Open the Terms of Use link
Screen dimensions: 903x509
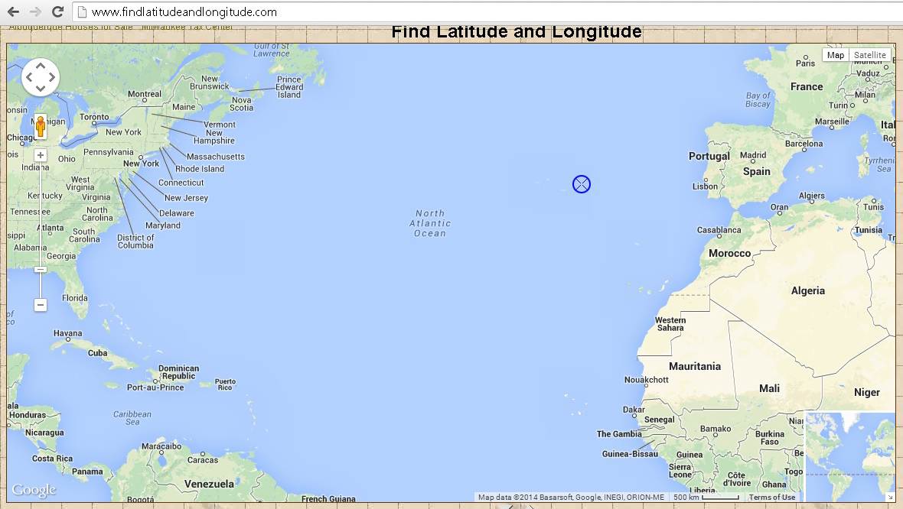(771, 498)
